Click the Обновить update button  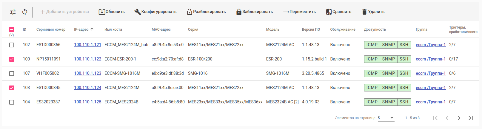[x=112, y=12]
